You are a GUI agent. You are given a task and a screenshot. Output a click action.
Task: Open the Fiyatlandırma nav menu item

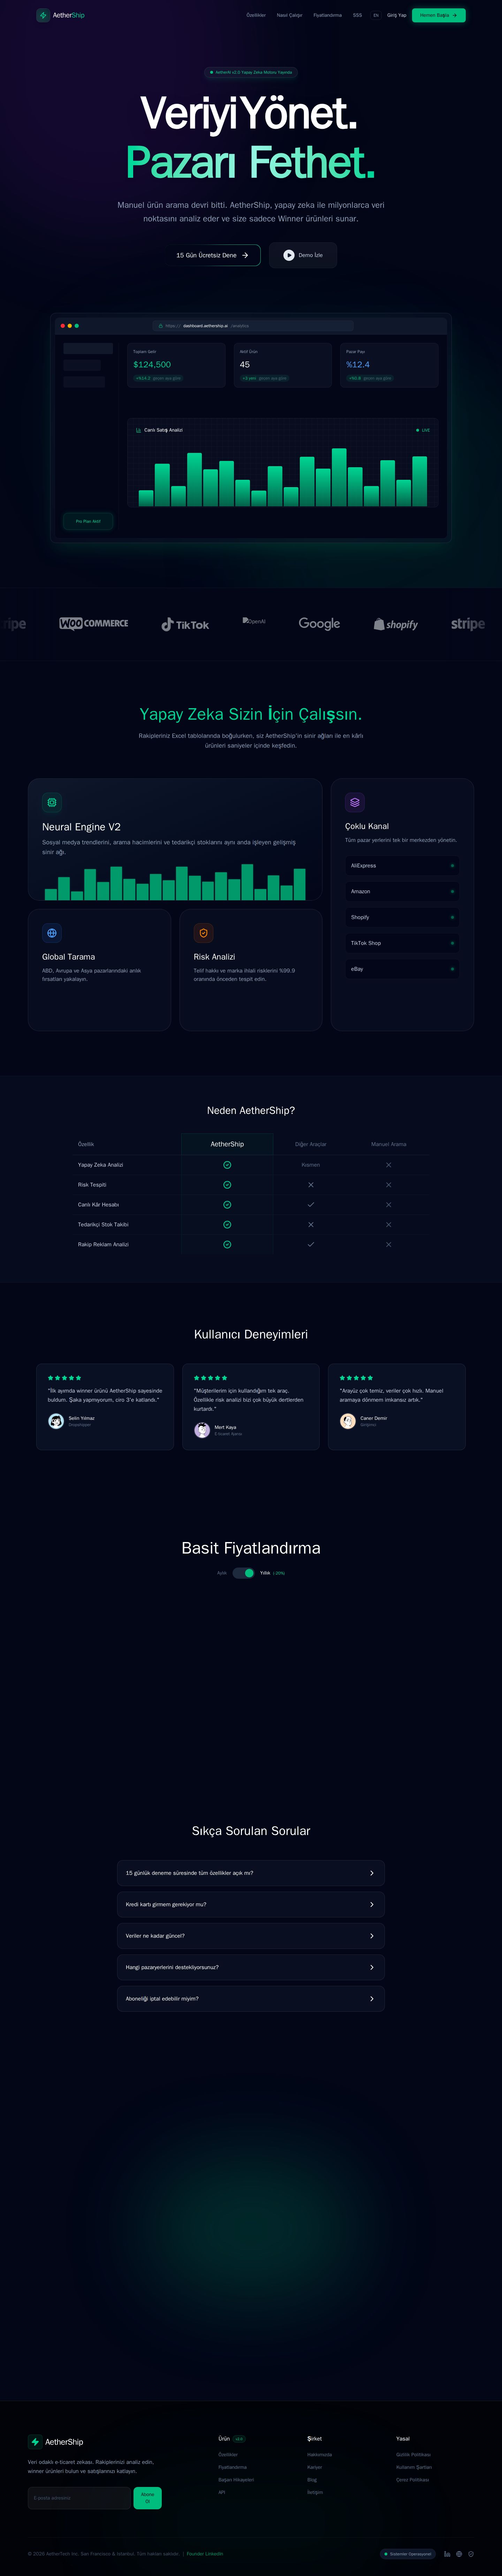click(327, 15)
